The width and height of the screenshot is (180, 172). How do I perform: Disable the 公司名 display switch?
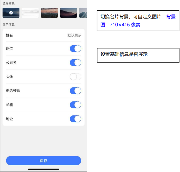pos(75,63)
